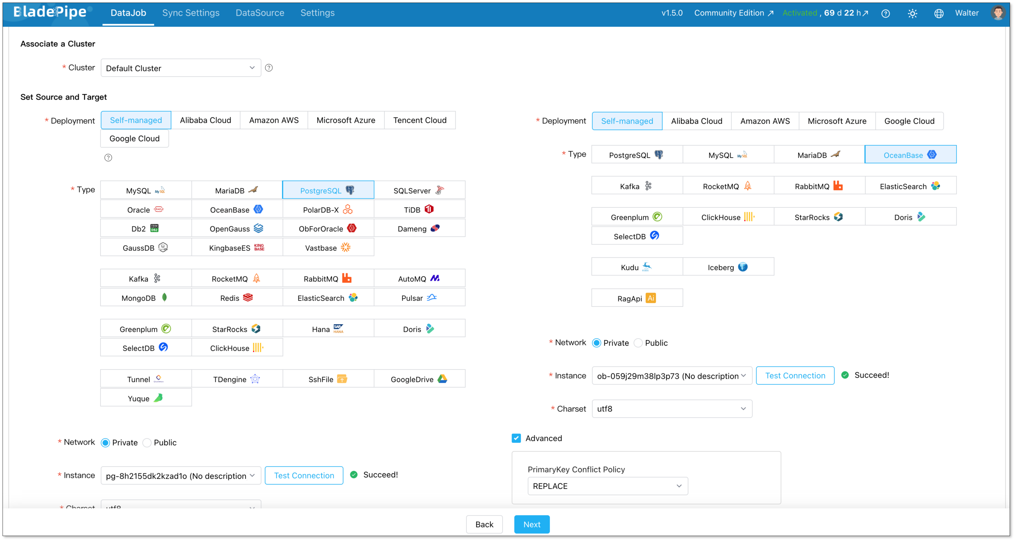1014x540 pixels.
Task: Click the Walter username
Action: point(967,13)
